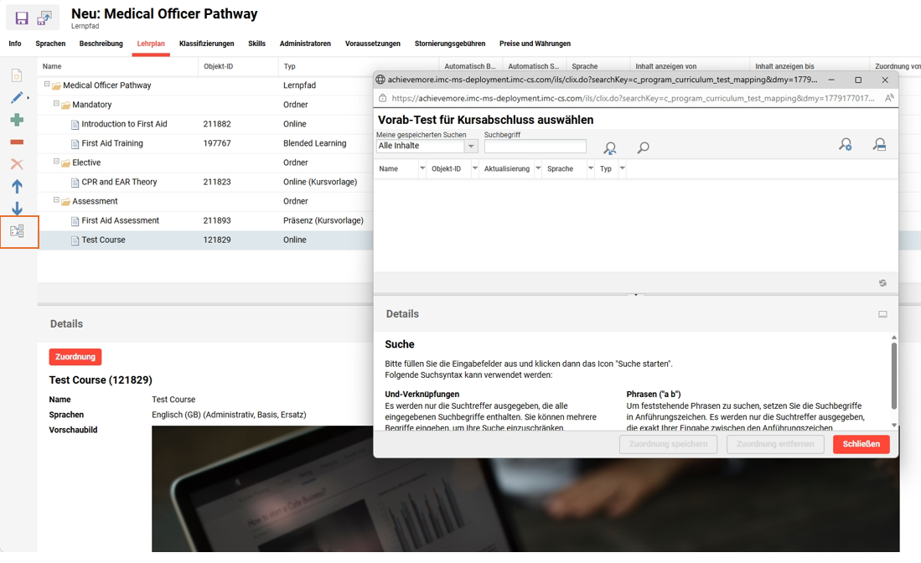Open the Skills tab
The image size is (921, 563).
pyautogui.click(x=256, y=44)
